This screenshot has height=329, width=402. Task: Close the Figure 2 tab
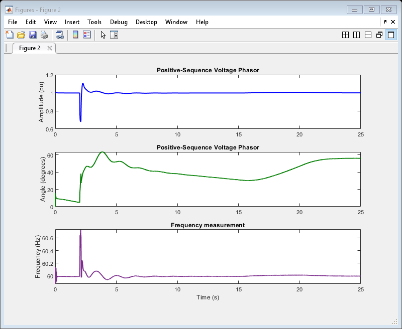pyautogui.click(x=50, y=48)
